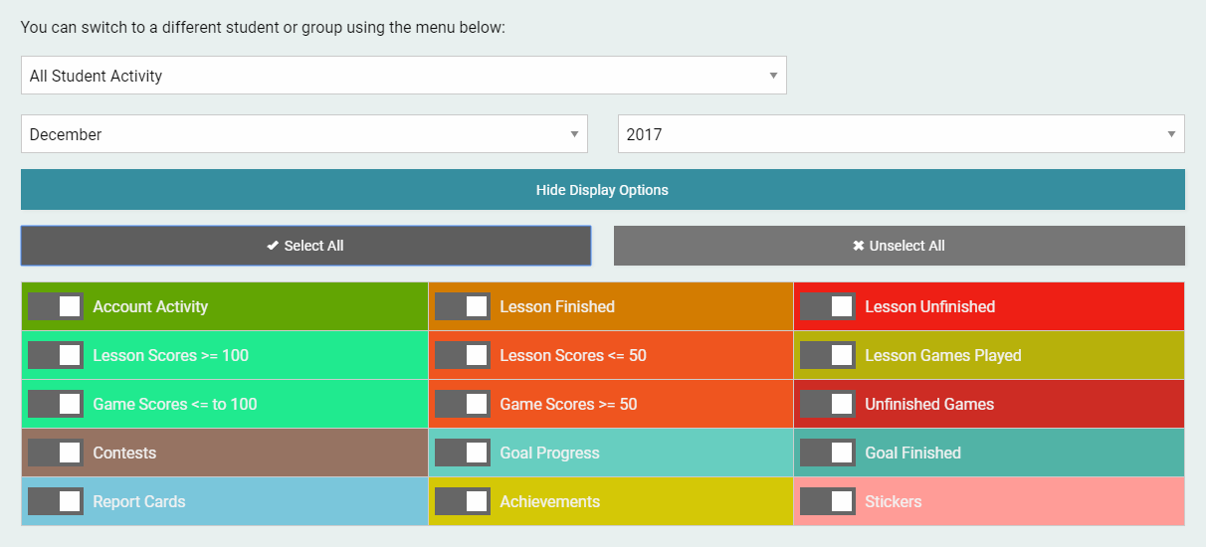The height and width of the screenshot is (547, 1206).
Task: Disable the Lesson Finished toggle
Action: point(463,306)
